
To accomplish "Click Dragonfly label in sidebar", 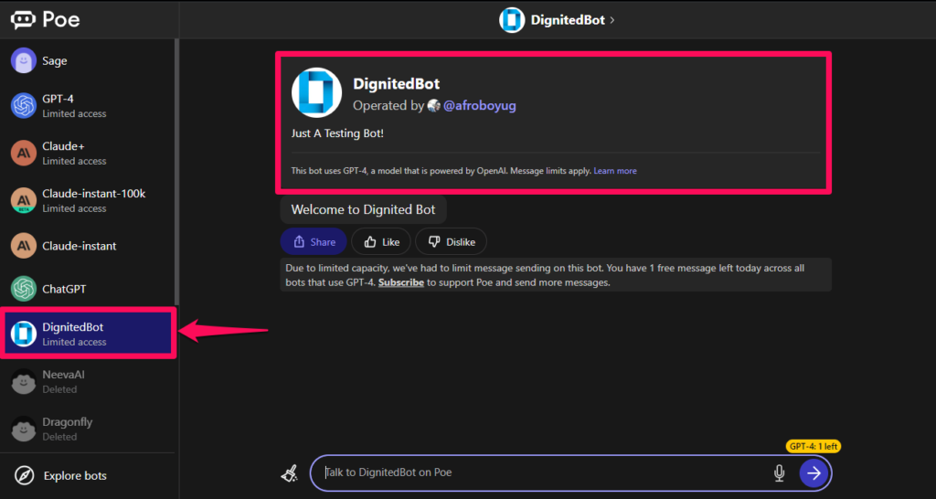I will click(68, 422).
